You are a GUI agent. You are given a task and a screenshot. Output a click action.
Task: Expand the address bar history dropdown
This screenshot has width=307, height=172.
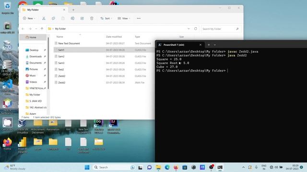189,29
